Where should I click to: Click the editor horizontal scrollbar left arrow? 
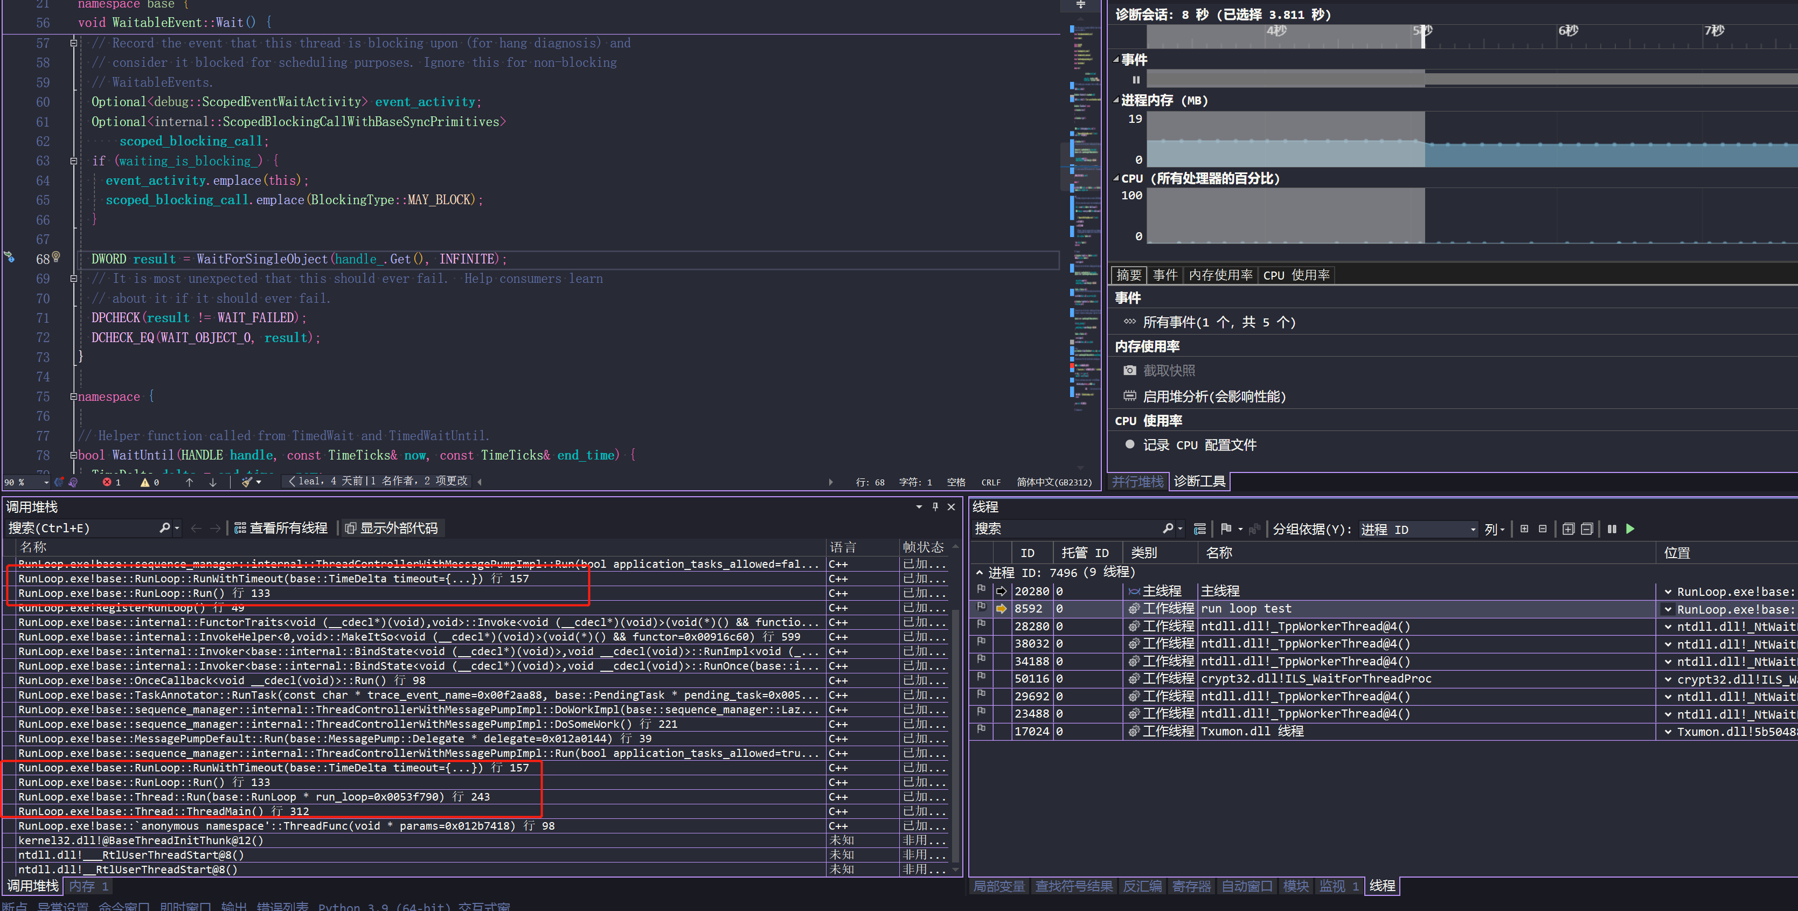[480, 482]
